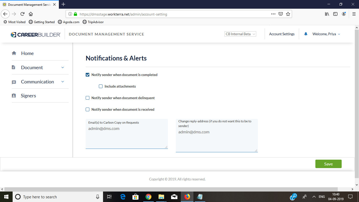Screen dimensions: 359x202
Task: Select the Signers badge icon
Action: (x=14, y=95)
